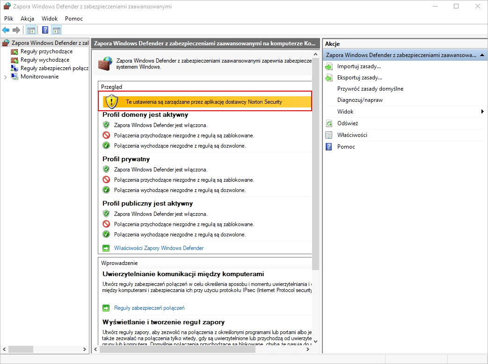
Task: Click Odśwież action label
Action: pyautogui.click(x=348, y=123)
